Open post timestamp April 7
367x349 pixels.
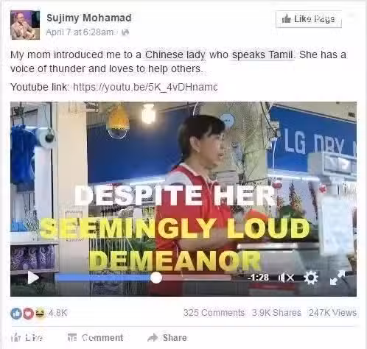[x=80, y=32]
